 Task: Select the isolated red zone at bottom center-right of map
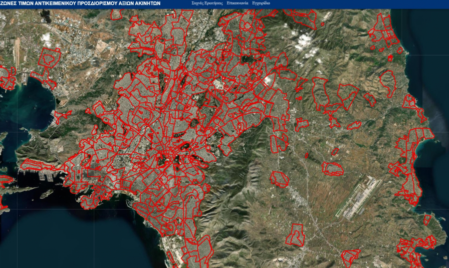pyautogui.click(x=297, y=234)
